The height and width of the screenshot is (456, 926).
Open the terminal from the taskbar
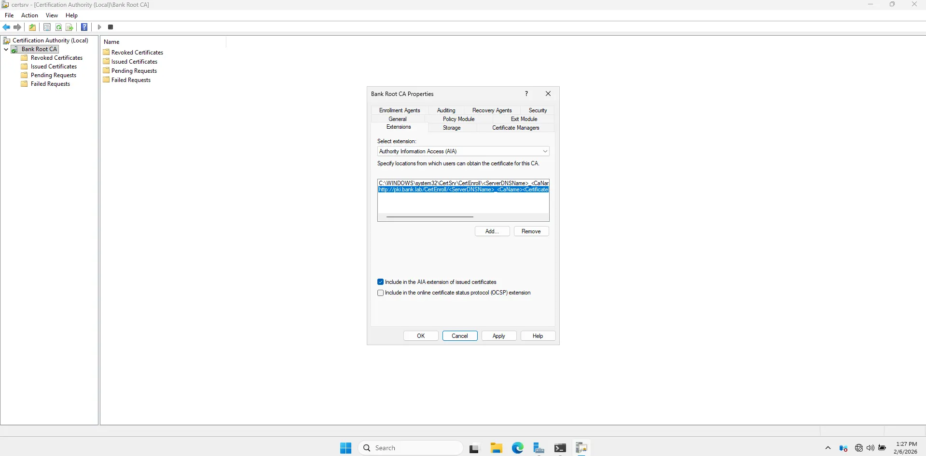(560, 448)
